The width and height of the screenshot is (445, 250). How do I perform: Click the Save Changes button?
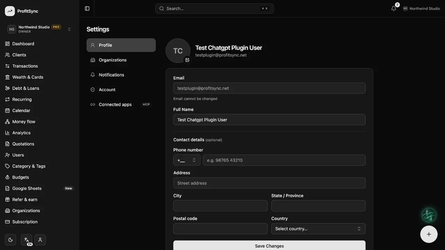(x=269, y=245)
